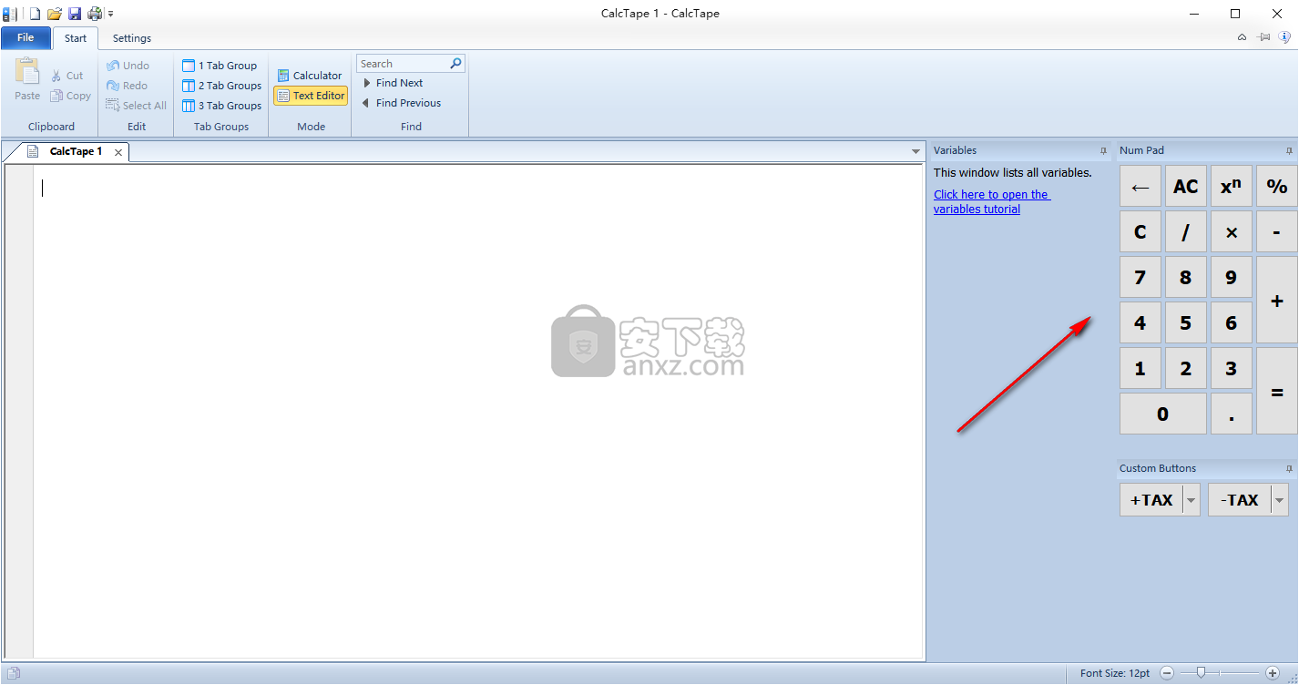Click the C clear key

(x=1140, y=231)
